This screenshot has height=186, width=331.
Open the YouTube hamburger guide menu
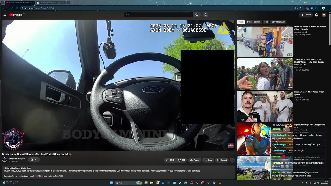pos(4,15)
